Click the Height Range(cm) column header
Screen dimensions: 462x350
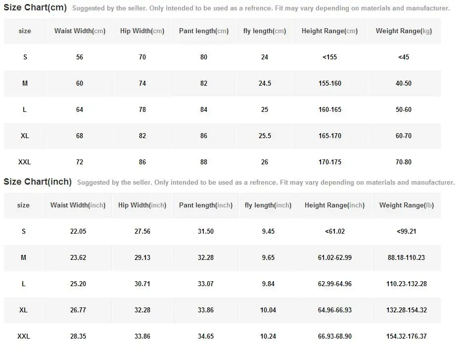click(x=329, y=31)
